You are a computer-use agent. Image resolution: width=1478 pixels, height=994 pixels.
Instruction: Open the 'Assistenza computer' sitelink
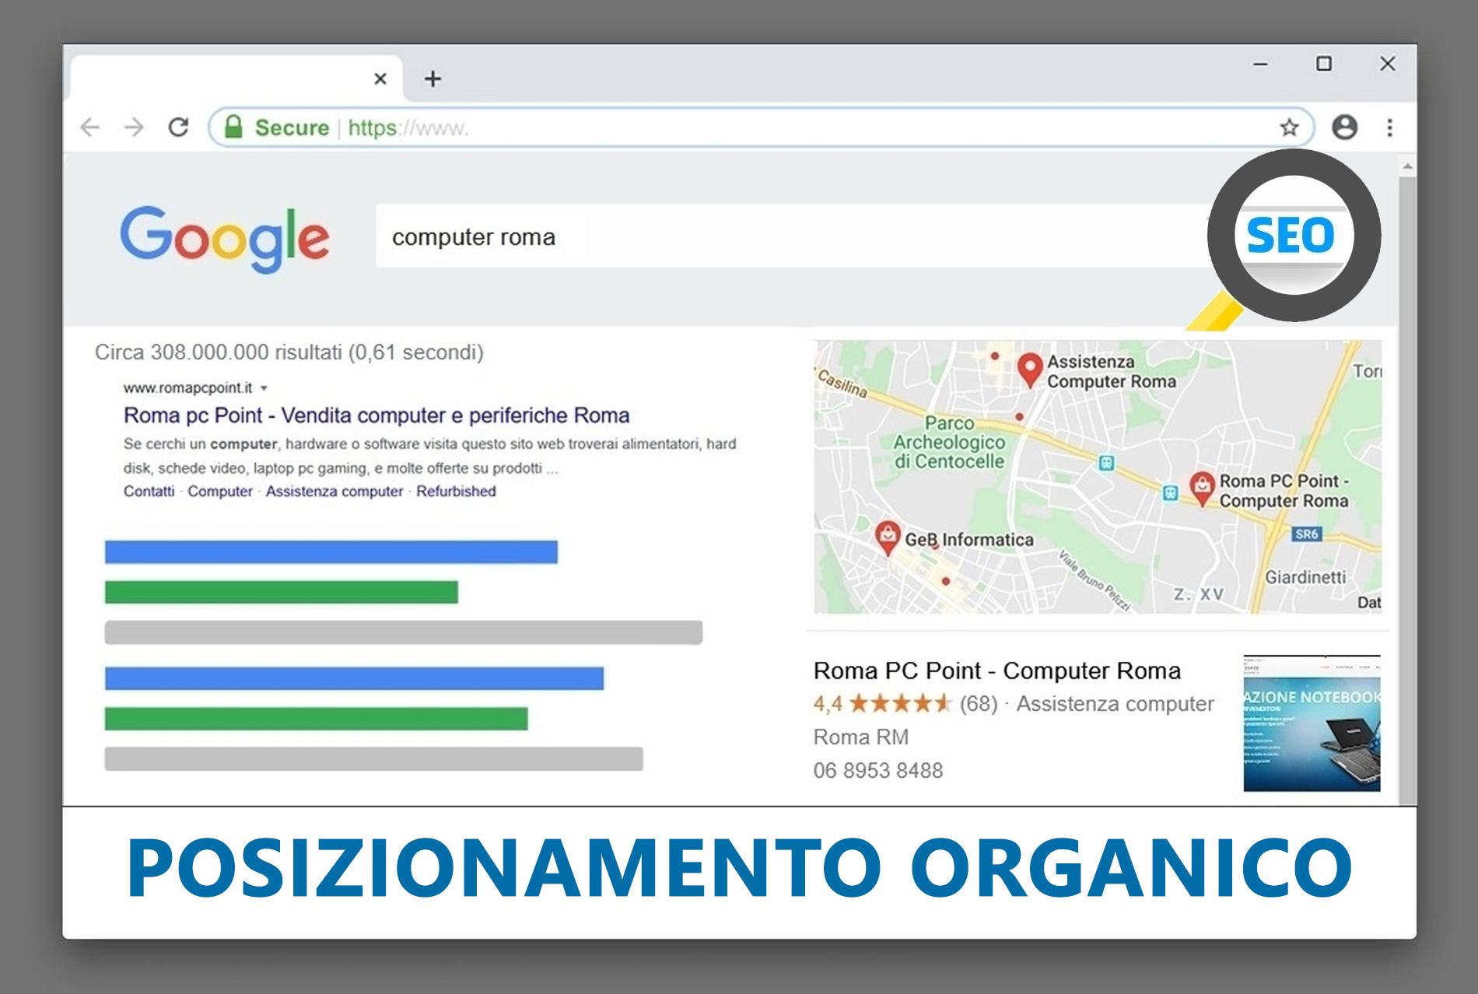(334, 492)
